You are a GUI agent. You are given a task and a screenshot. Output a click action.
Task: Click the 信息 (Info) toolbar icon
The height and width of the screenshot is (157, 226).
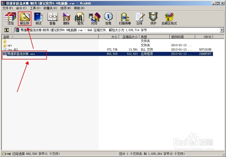(x=108, y=19)
